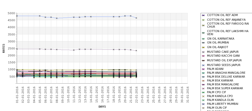
Task: Click the 3500 tick on the rates axis
Action: pyautogui.click(x=11, y=34)
